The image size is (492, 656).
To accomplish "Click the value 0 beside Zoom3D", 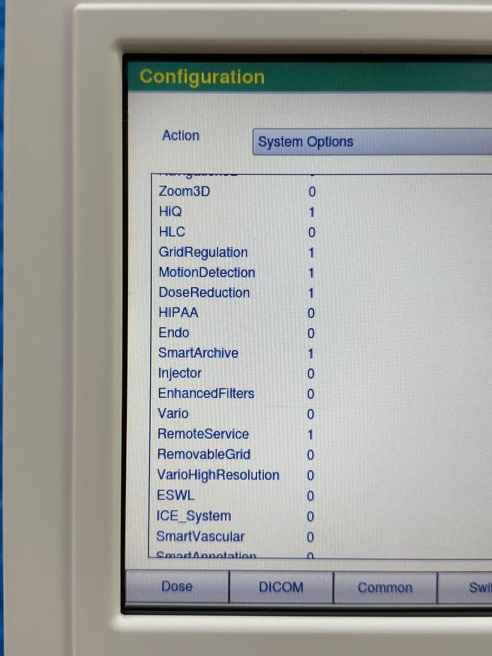I will (312, 192).
